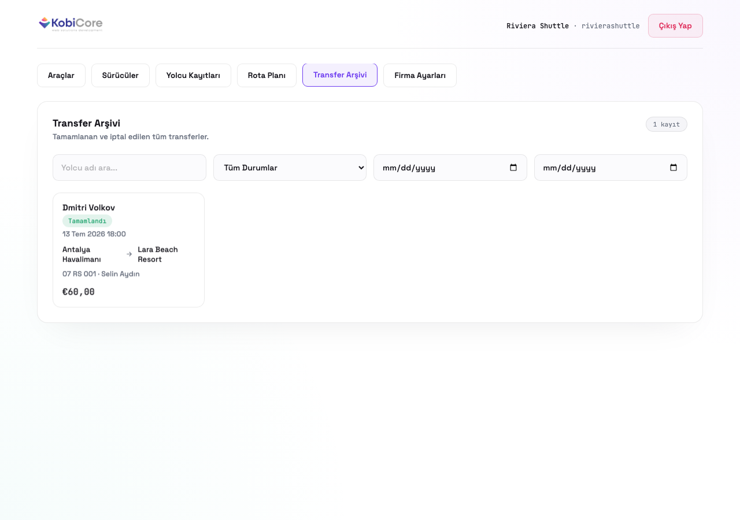The height and width of the screenshot is (520, 740).
Task: Click the first mm/dd/yyyy date field
Action: (x=450, y=168)
